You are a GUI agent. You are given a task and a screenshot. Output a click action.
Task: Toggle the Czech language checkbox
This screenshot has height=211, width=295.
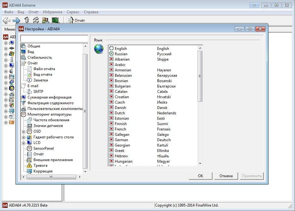[111, 102]
